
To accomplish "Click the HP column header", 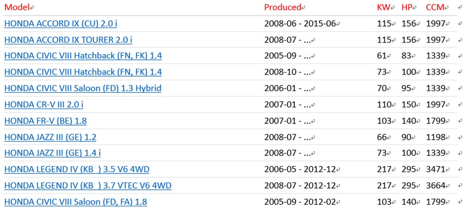I will pyautogui.click(x=407, y=7).
